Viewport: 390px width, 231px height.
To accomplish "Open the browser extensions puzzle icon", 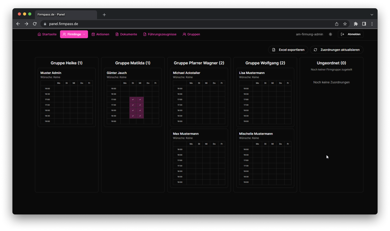I will (356, 24).
